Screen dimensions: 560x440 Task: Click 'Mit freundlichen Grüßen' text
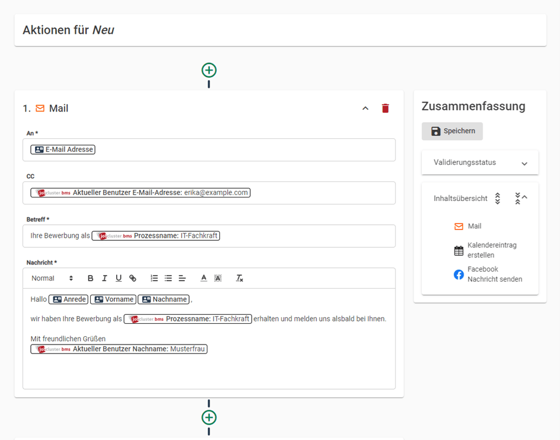tap(68, 339)
